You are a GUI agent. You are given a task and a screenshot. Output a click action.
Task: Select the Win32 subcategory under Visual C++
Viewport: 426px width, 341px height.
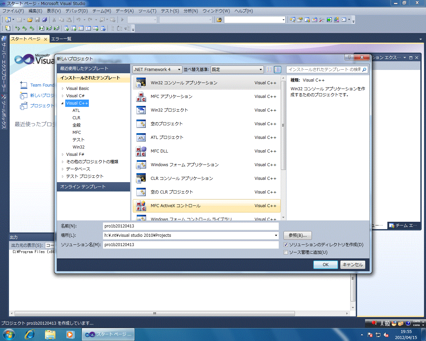(x=79, y=147)
